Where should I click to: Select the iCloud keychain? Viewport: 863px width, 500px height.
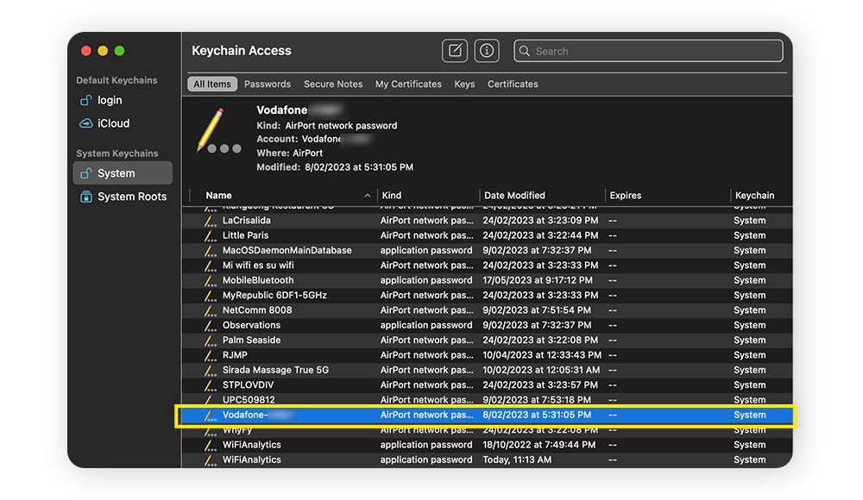coord(123,123)
